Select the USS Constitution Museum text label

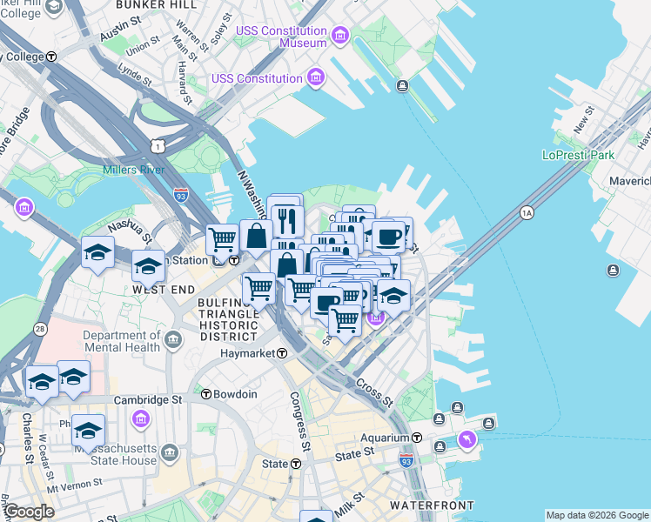coord(281,37)
